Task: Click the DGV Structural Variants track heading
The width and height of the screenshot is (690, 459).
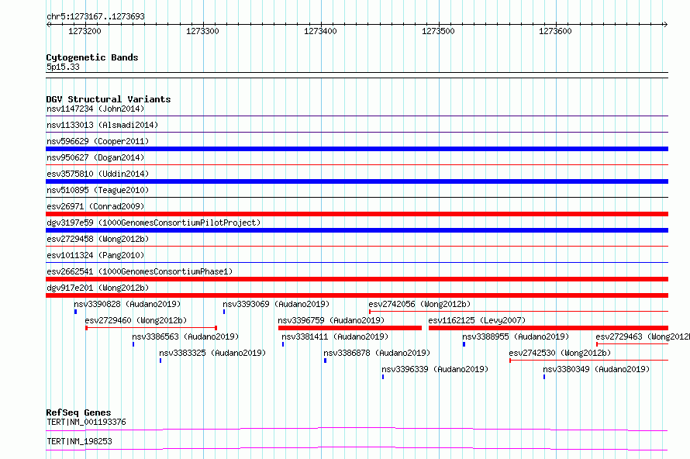Action: click(109, 99)
